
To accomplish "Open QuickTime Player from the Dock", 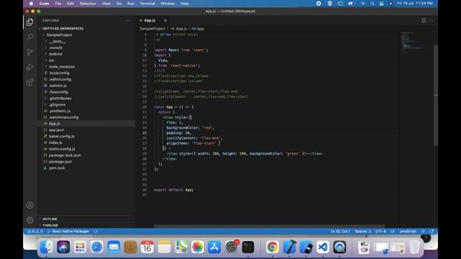I will (x=339, y=247).
